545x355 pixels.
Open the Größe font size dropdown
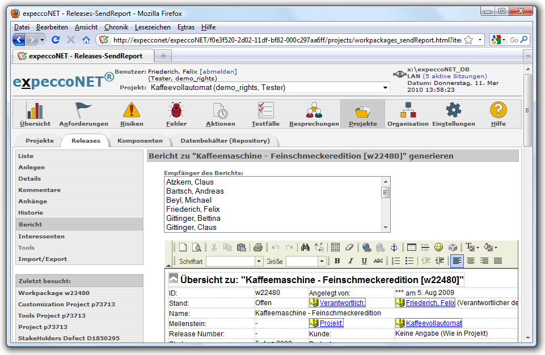click(322, 261)
